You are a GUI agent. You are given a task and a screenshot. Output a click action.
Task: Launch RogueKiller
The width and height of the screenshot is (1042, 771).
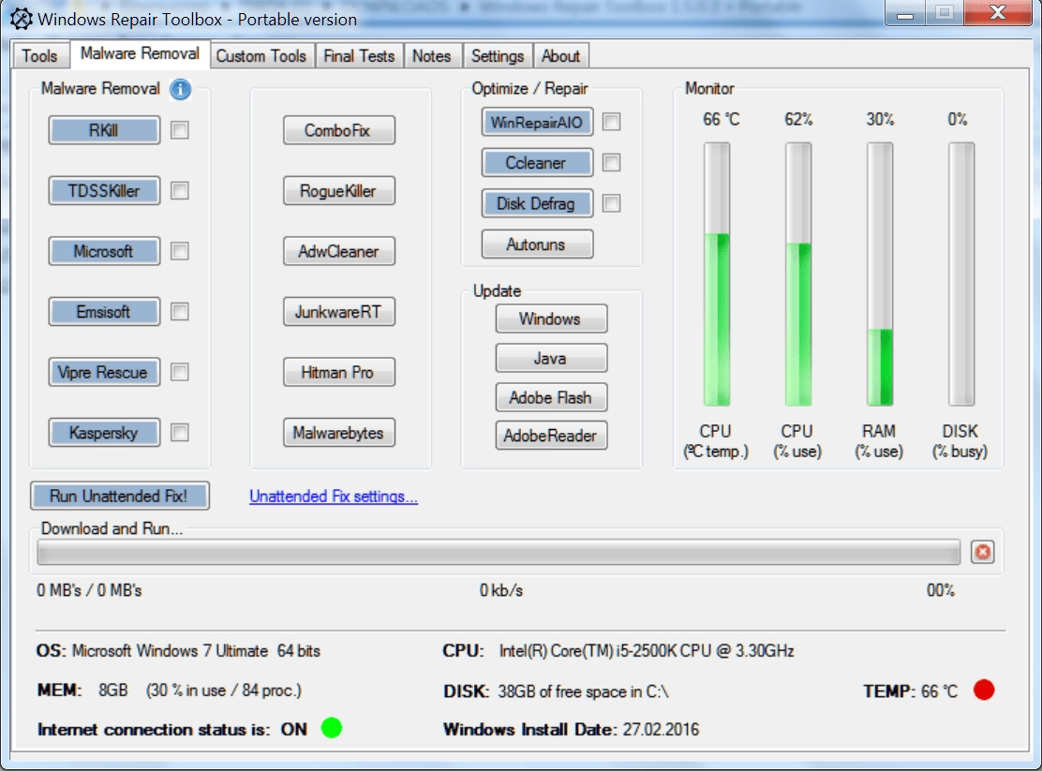[x=339, y=191]
